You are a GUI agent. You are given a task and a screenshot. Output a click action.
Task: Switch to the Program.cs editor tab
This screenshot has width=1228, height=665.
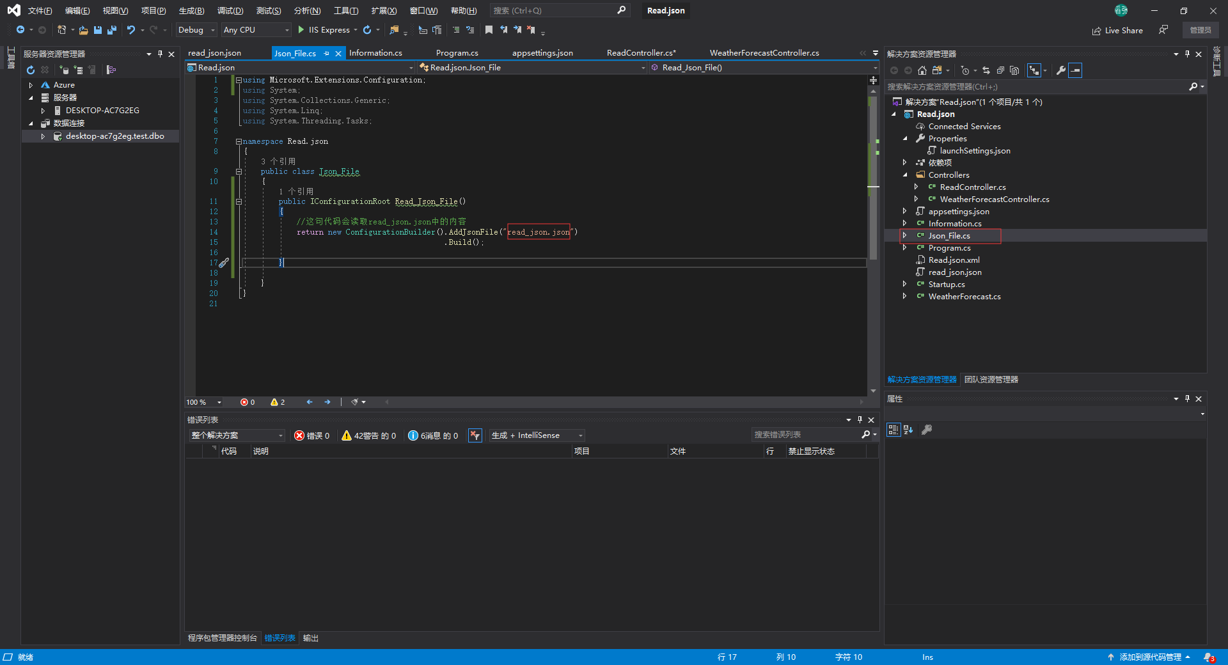click(457, 53)
